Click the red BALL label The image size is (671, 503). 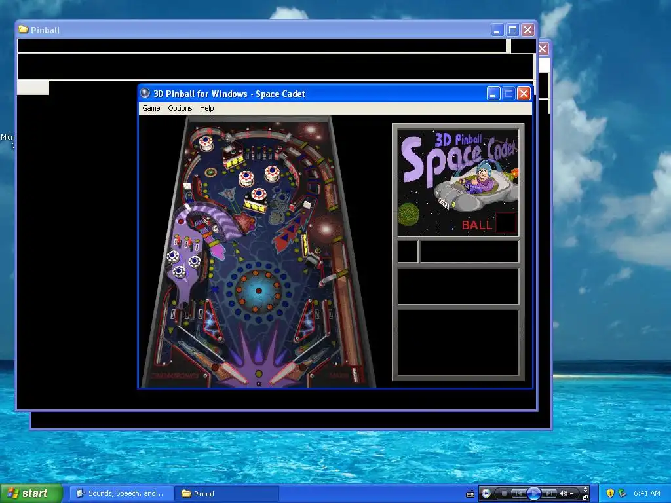point(477,225)
